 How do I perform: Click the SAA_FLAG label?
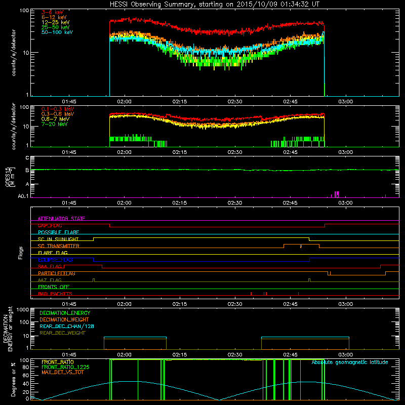(x=50, y=266)
